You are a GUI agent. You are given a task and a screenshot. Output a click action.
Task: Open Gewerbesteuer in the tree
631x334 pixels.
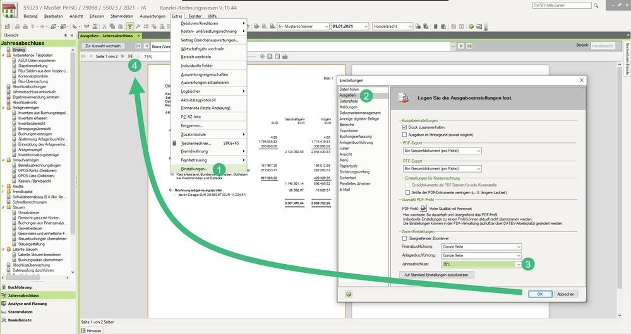[30, 228]
